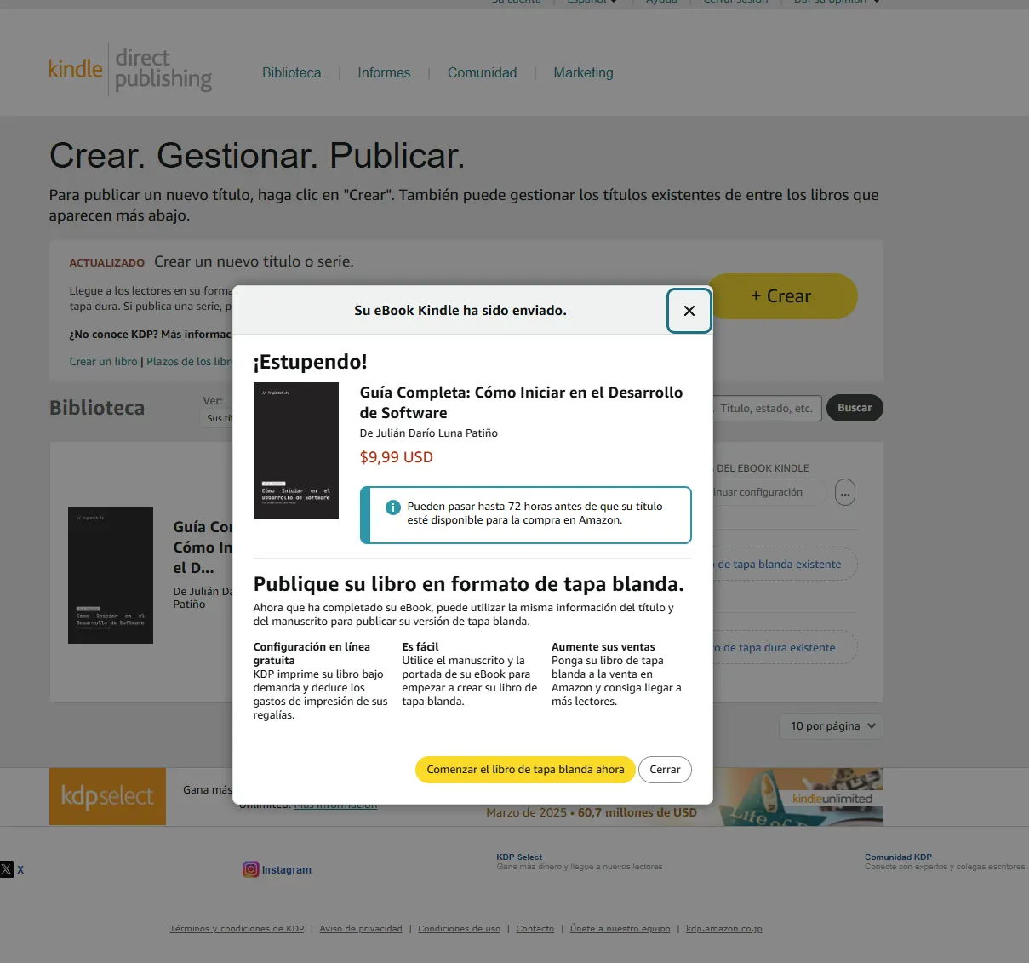Click the Kindle Direct Publishing logo
Screen dimensions: 1029x963
130,69
